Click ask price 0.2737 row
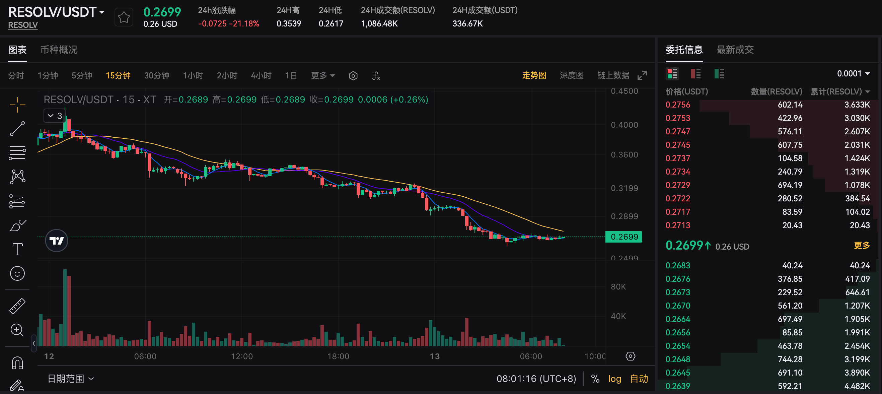Viewport: 882px width, 394px height. point(767,158)
